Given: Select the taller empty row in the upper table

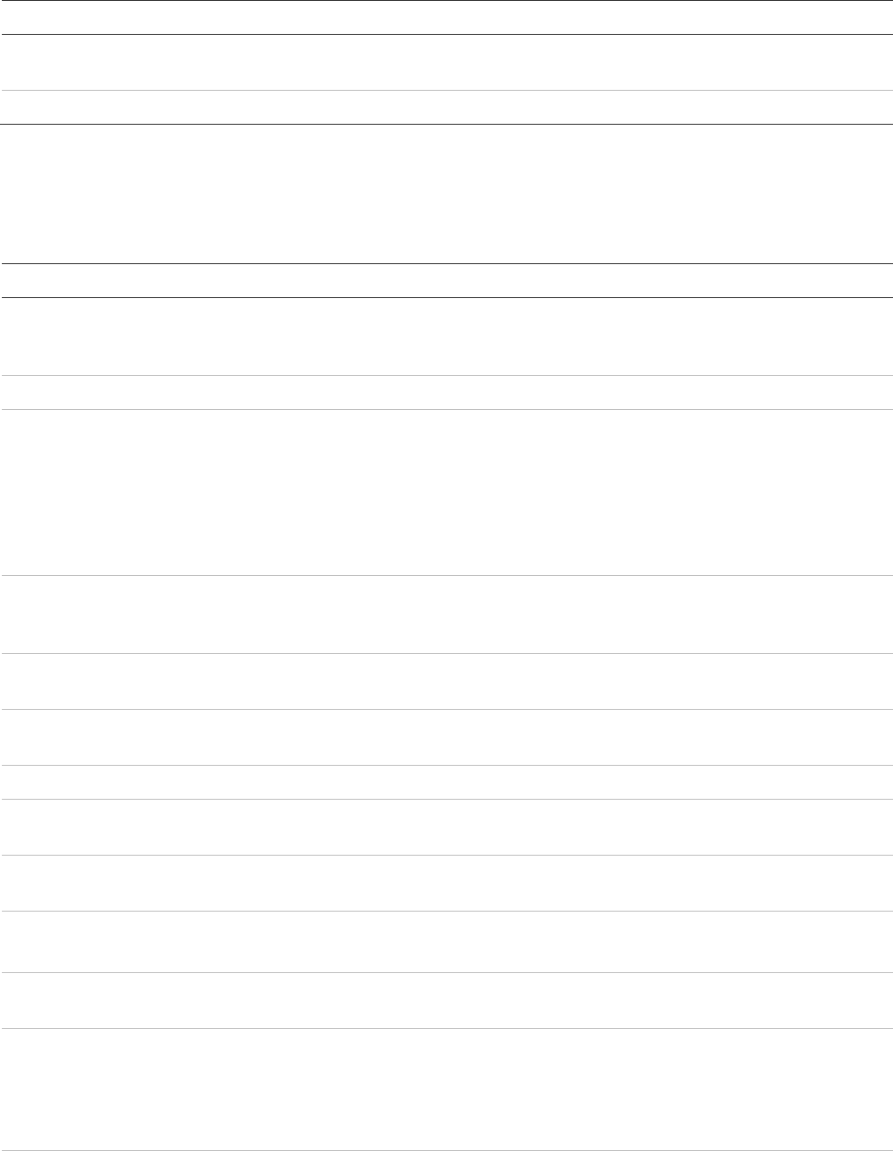Looking at the screenshot, I should click(x=446, y=62).
